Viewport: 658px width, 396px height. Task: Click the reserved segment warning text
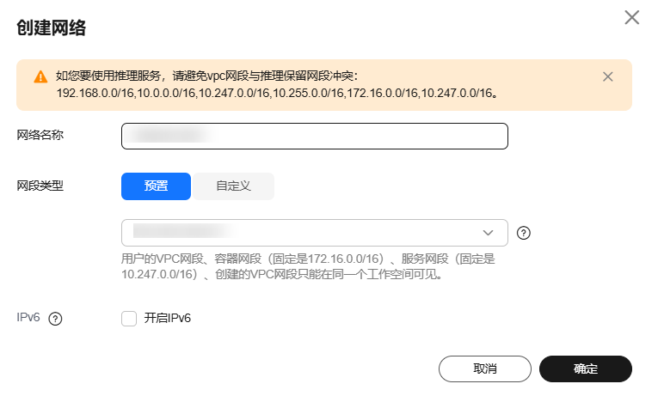(x=277, y=85)
